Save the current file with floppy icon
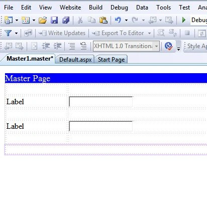207x218 pixels. (54, 20)
